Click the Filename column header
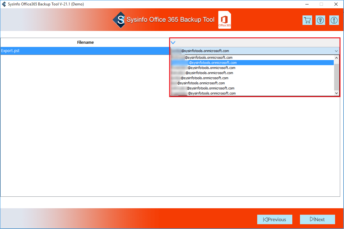 coord(85,42)
